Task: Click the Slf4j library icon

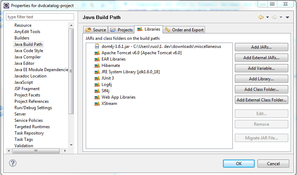Action: [x=97, y=91]
